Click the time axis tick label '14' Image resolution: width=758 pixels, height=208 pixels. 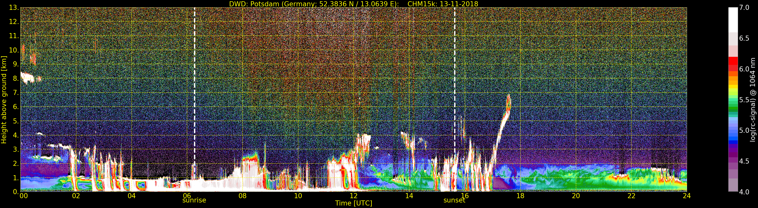click(409, 196)
